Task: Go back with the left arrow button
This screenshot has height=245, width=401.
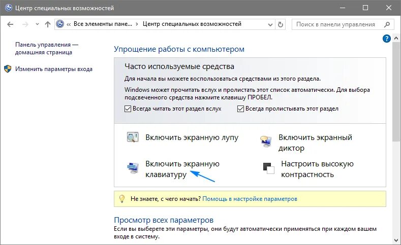Action: point(10,24)
